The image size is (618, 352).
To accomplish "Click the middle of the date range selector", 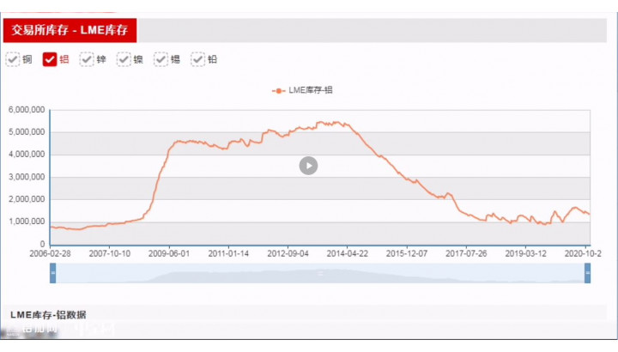I will (x=320, y=273).
